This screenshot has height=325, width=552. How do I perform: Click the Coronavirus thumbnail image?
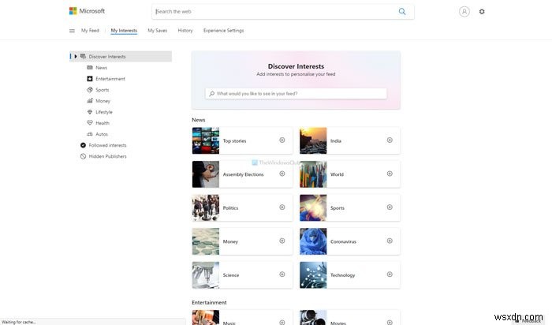pos(313,241)
